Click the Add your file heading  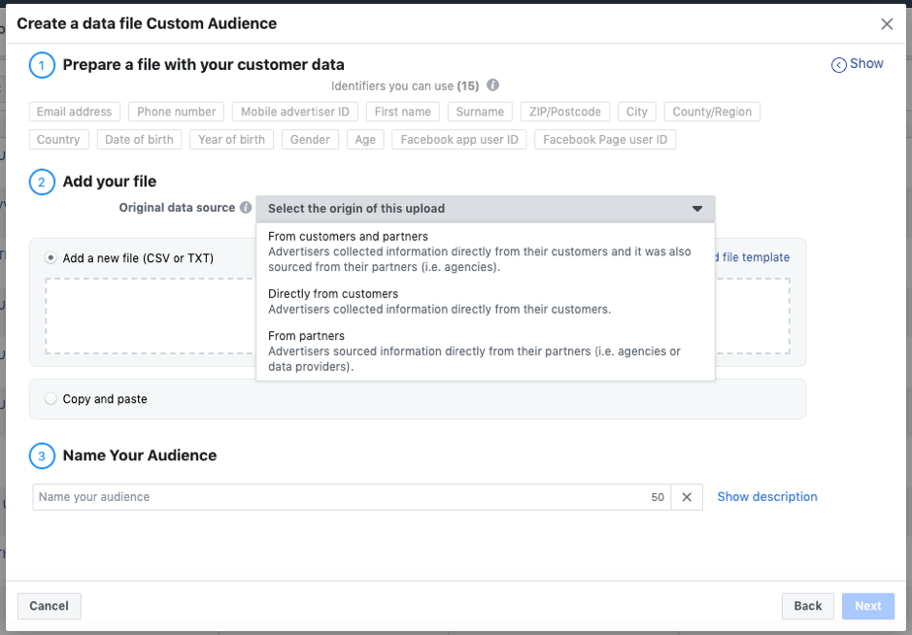point(110,182)
